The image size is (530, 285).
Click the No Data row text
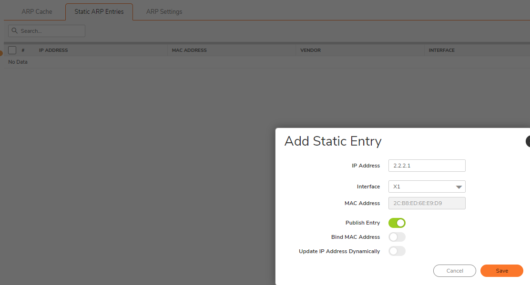click(18, 62)
